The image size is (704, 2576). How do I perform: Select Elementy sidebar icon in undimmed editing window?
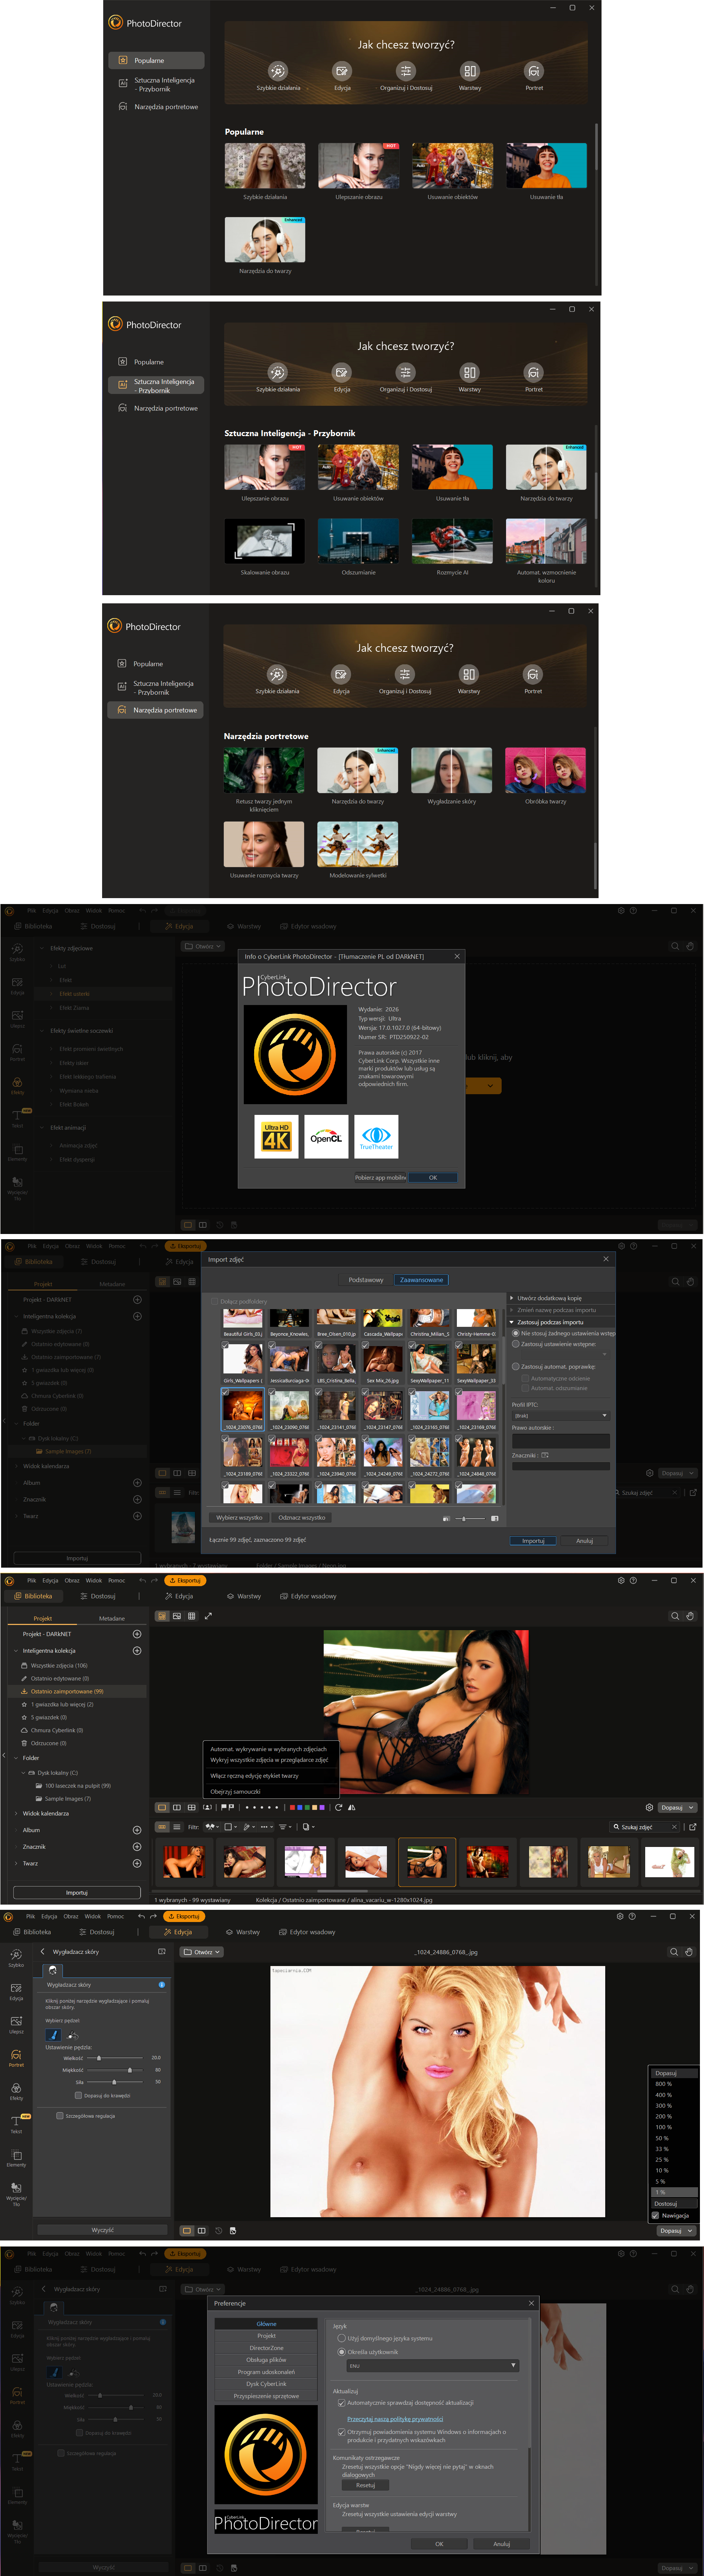(16, 2158)
